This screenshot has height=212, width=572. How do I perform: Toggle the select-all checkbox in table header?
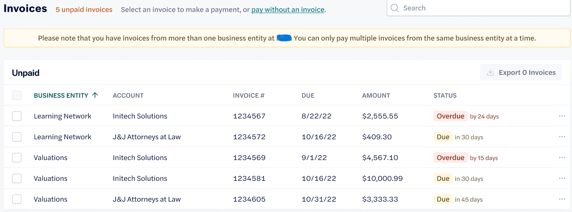[x=17, y=95]
